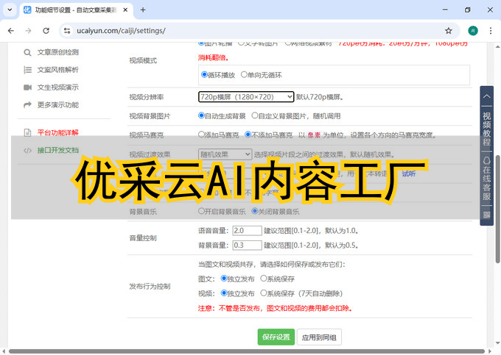The height and width of the screenshot is (355, 501).
Task: Bookmark this page with the star icon
Action: (449, 31)
